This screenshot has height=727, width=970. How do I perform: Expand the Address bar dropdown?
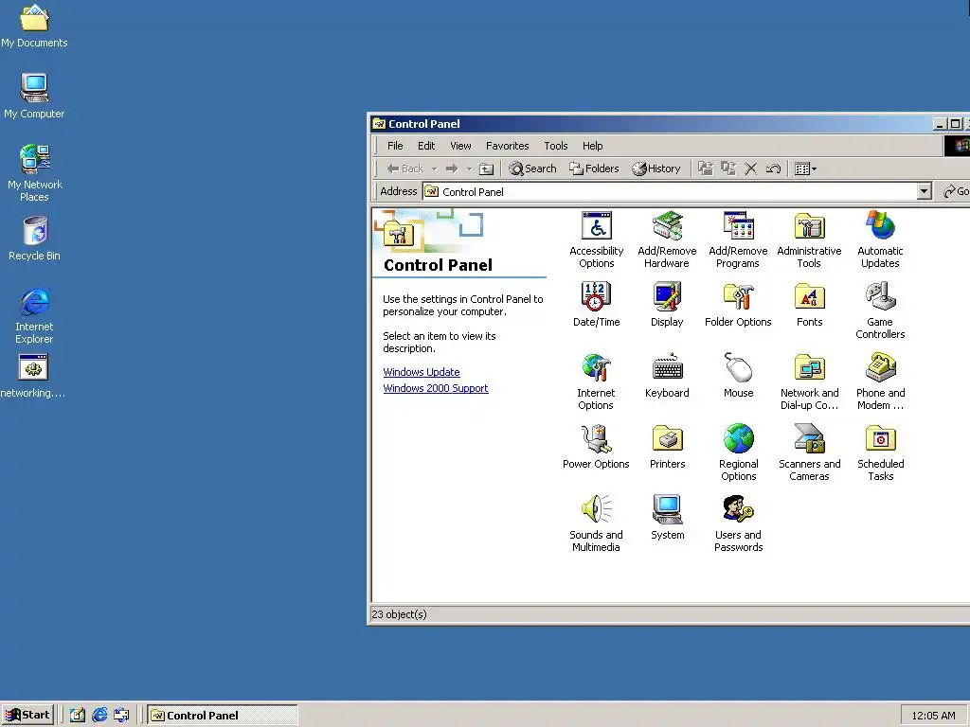[x=925, y=191]
